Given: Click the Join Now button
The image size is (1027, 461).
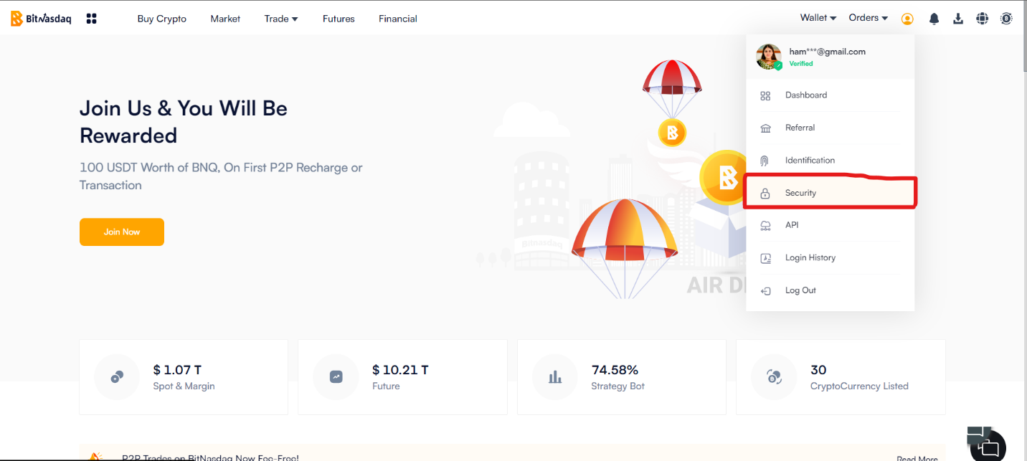Looking at the screenshot, I should click(122, 232).
